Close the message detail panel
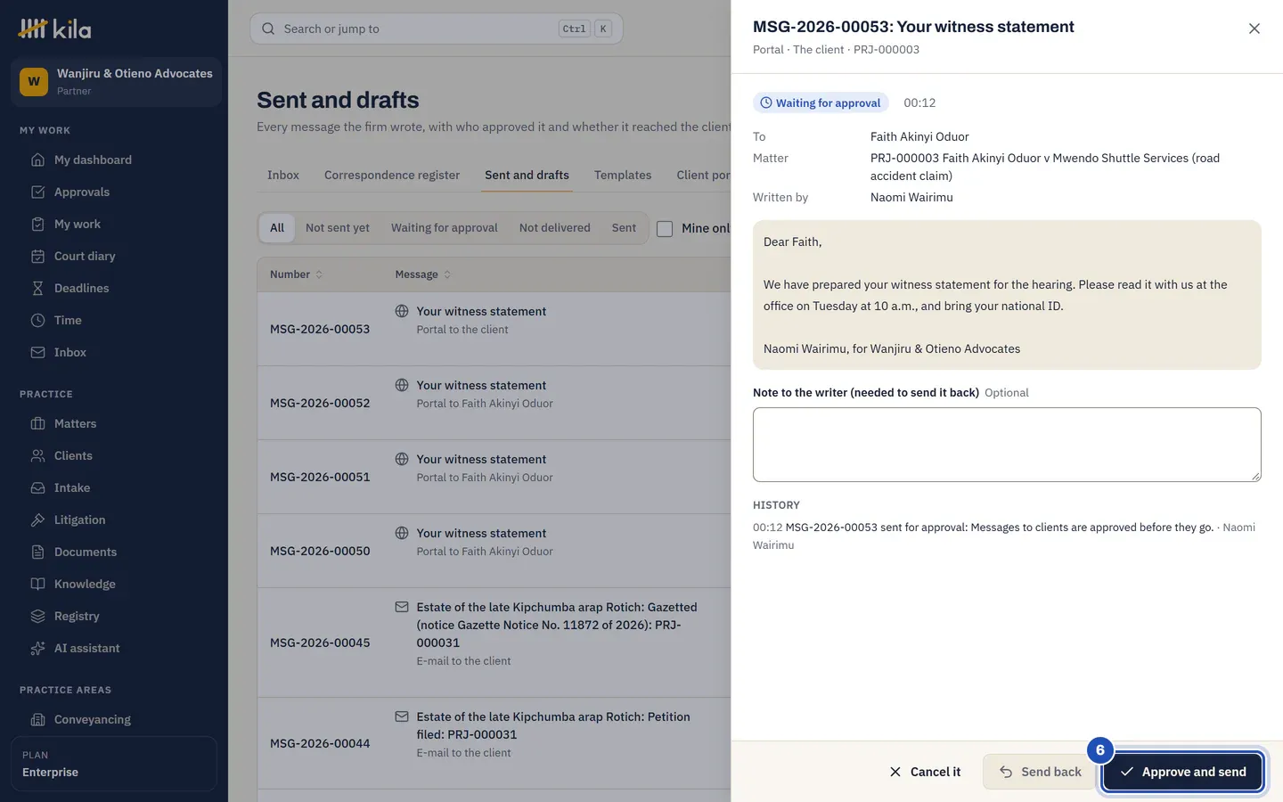The width and height of the screenshot is (1283, 802). click(1254, 29)
